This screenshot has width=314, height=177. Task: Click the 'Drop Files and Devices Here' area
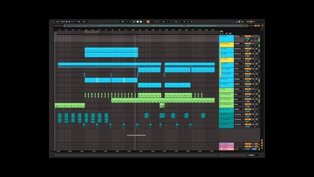click(136, 135)
